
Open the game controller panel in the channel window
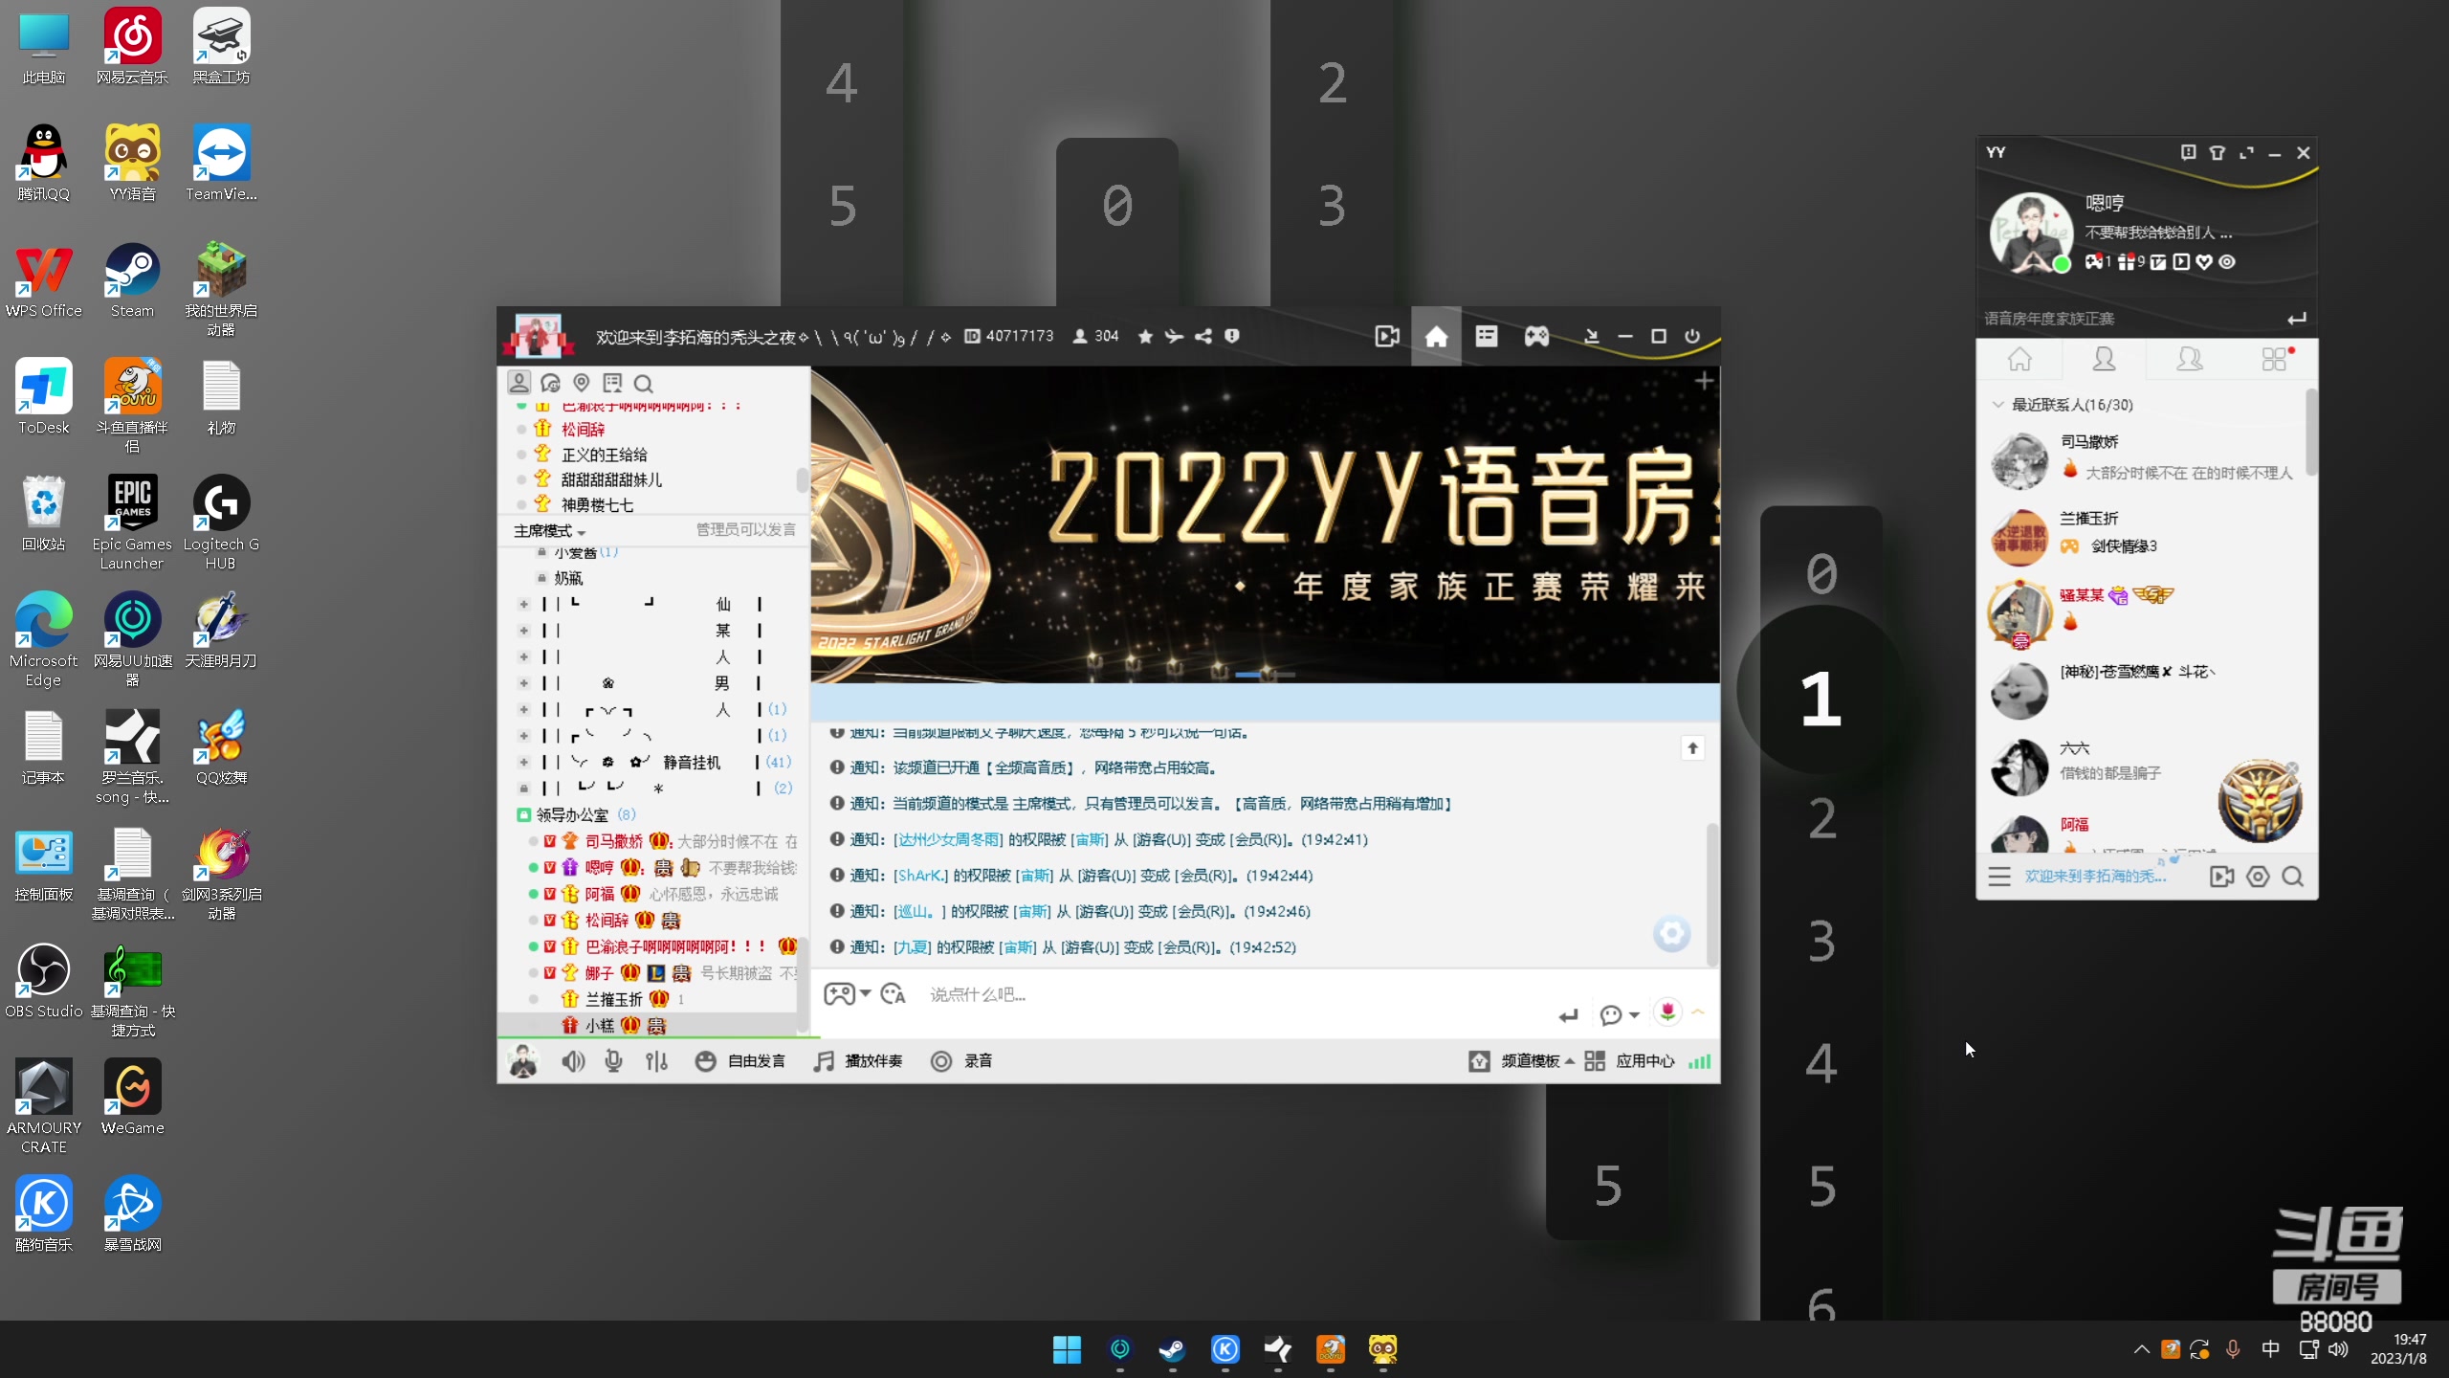point(1536,336)
